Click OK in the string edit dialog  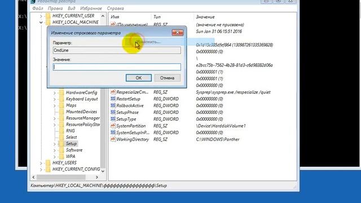(139, 78)
